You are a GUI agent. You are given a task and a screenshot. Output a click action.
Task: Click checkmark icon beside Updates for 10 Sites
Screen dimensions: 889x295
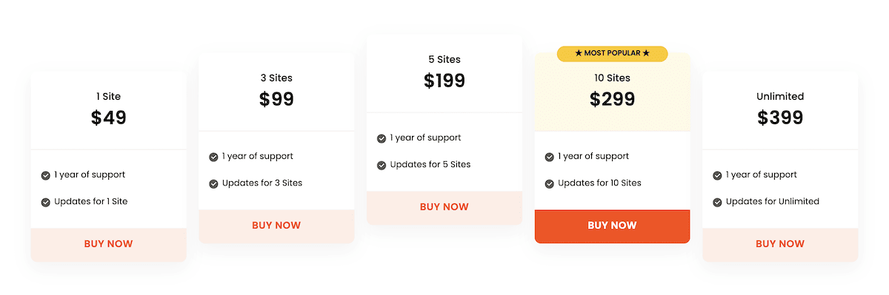[x=550, y=183]
